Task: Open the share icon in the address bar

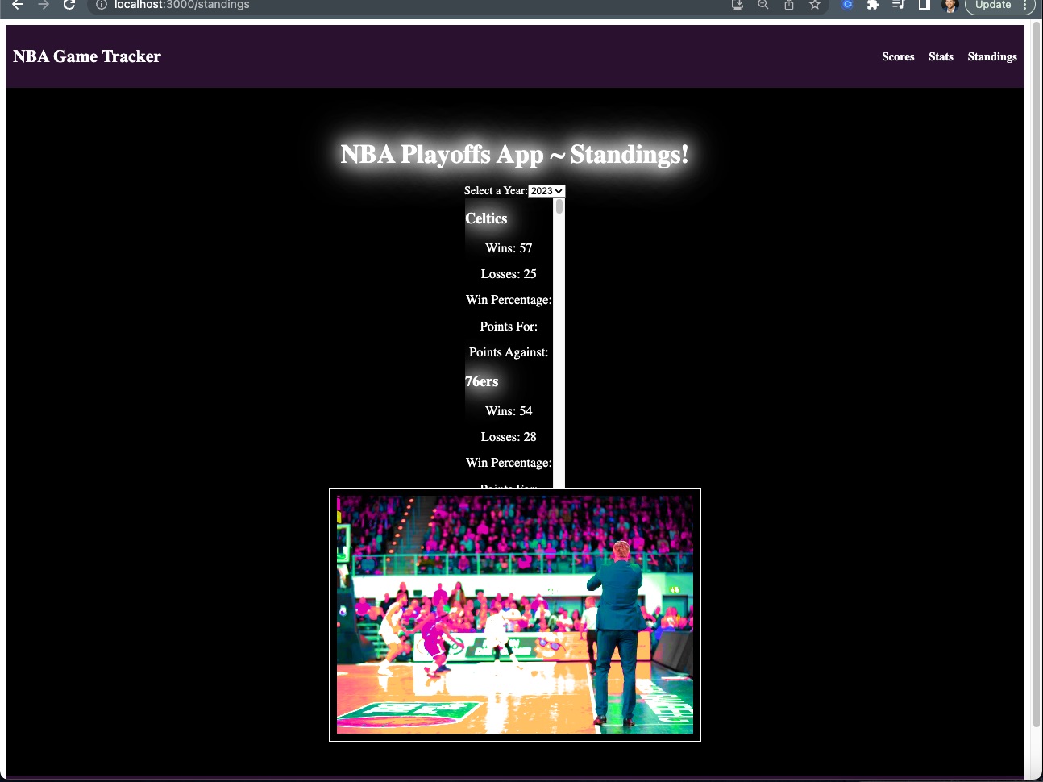Action: [789, 5]
